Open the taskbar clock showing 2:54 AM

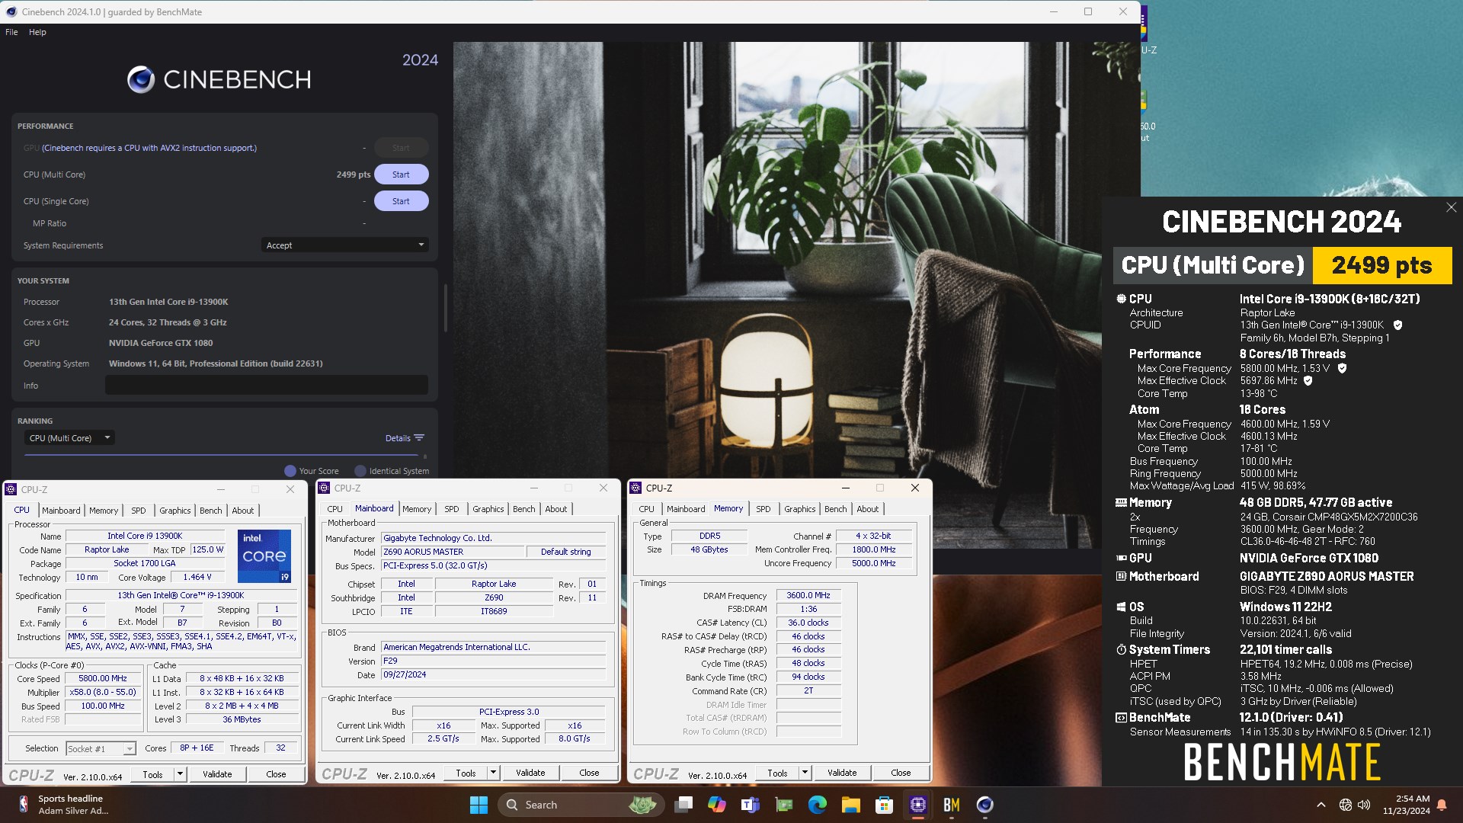coord(1407,805)
